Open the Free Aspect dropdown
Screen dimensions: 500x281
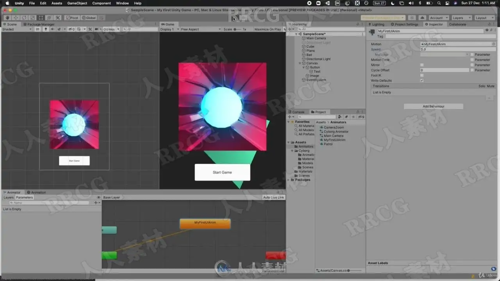point(200,29)
